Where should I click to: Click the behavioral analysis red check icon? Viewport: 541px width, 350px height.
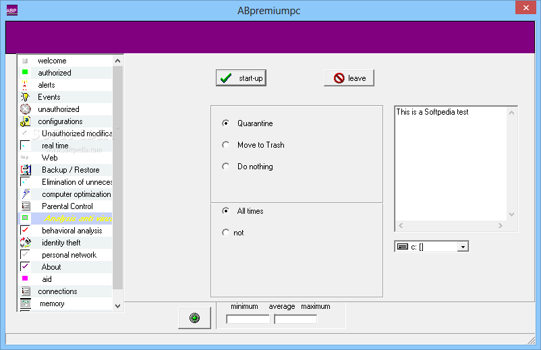point(25,230)
